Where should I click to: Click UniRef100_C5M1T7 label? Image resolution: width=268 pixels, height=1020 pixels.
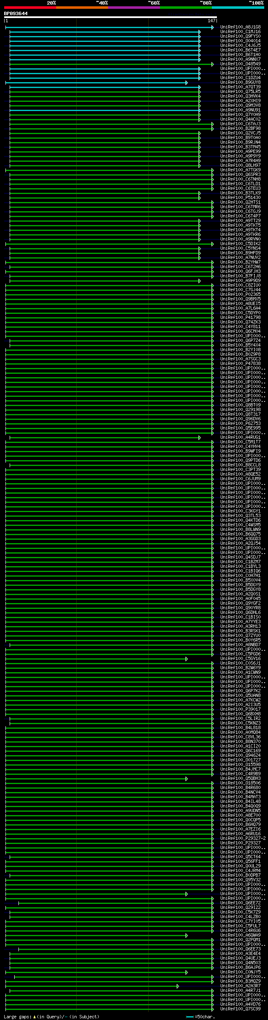(x=240, y=442)
